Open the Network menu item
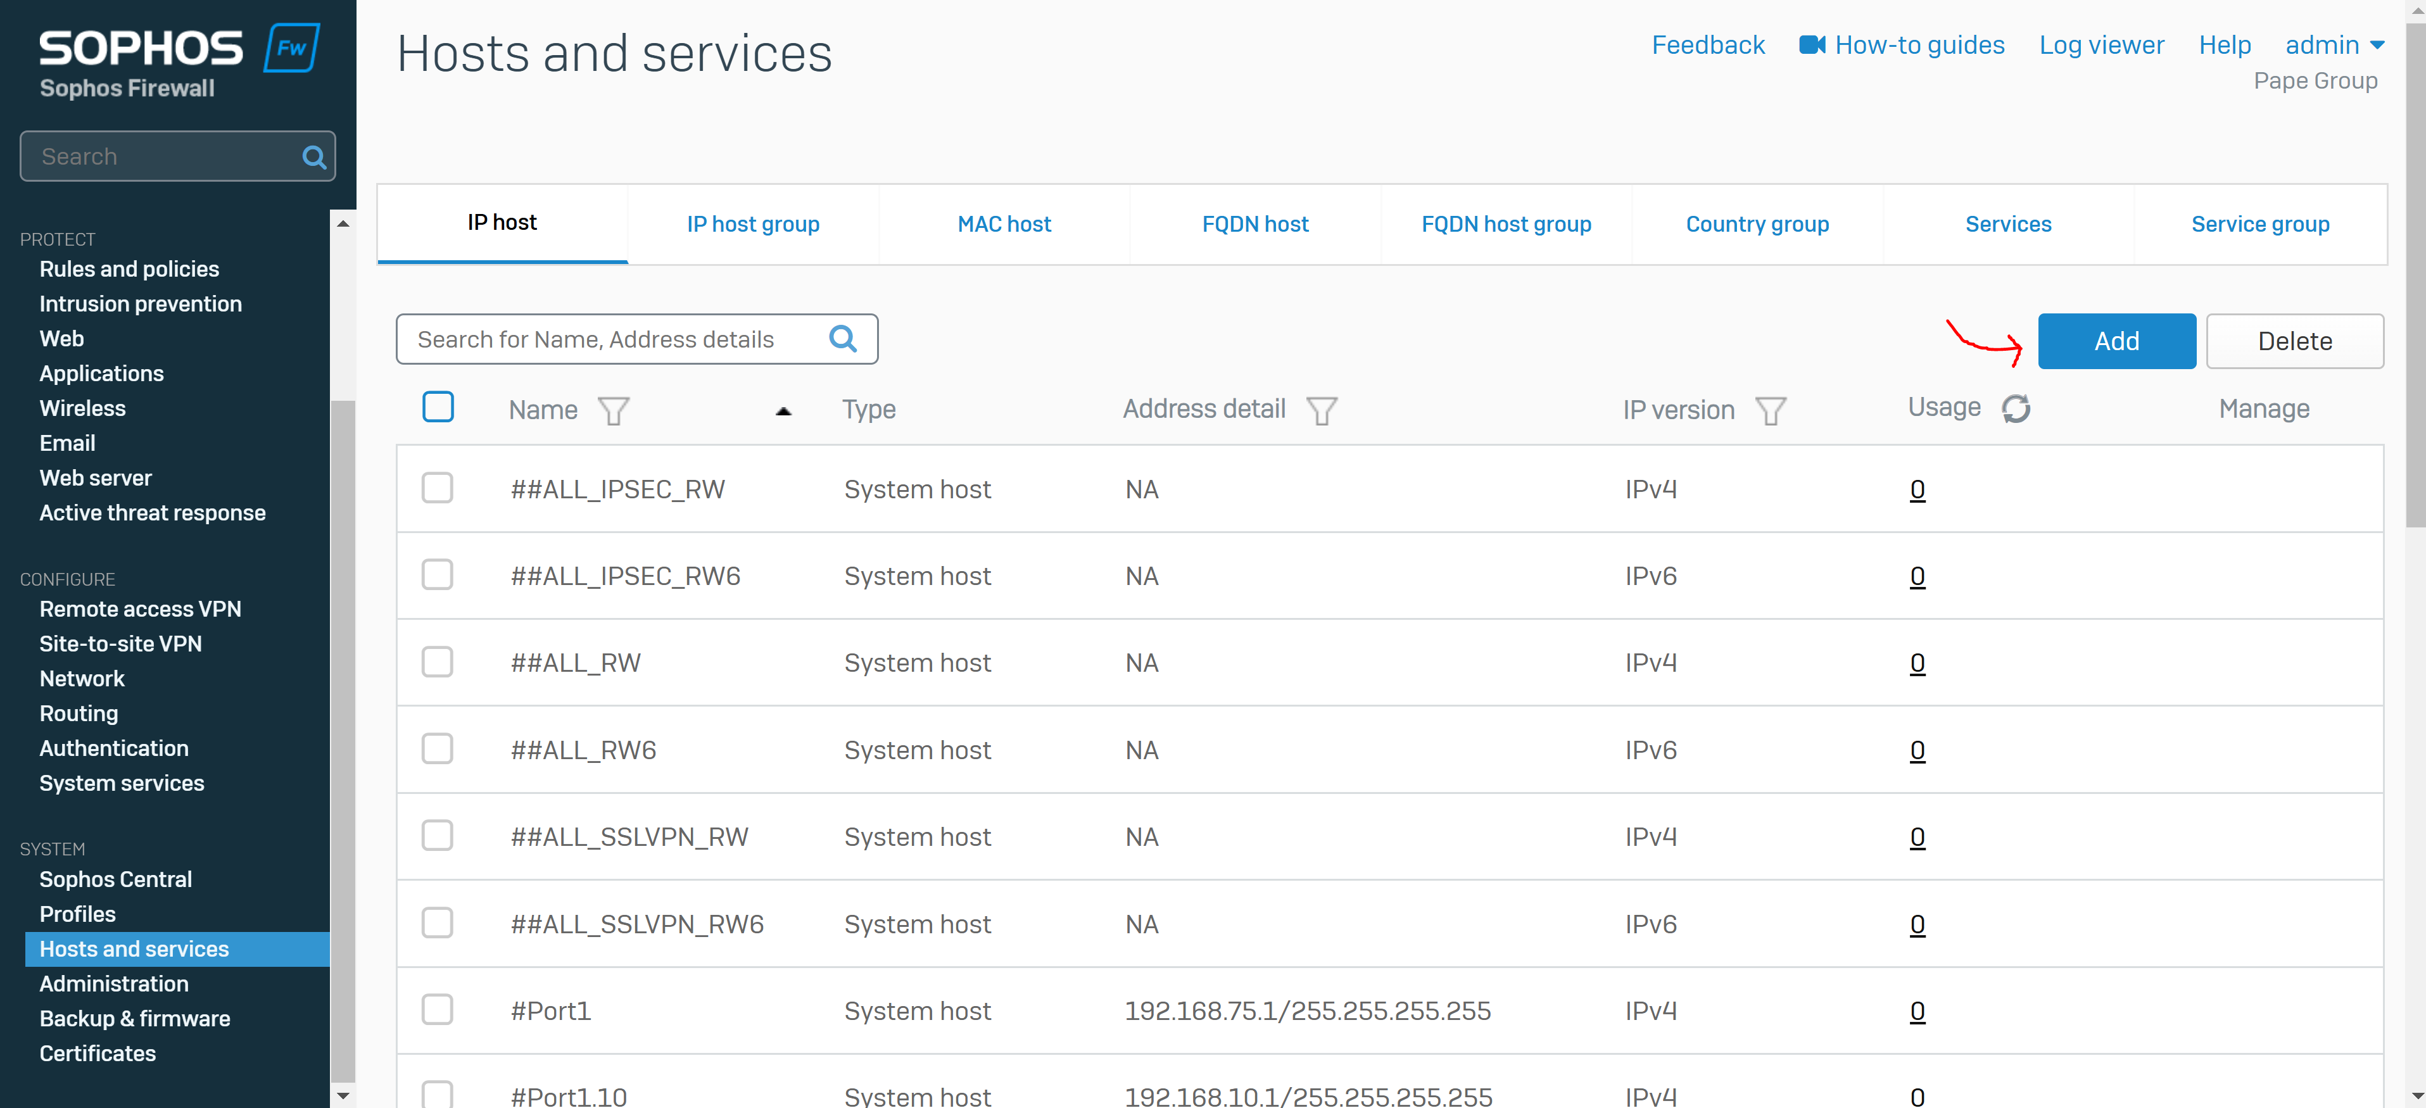The image size is (2426, 1108). point(82,679)
